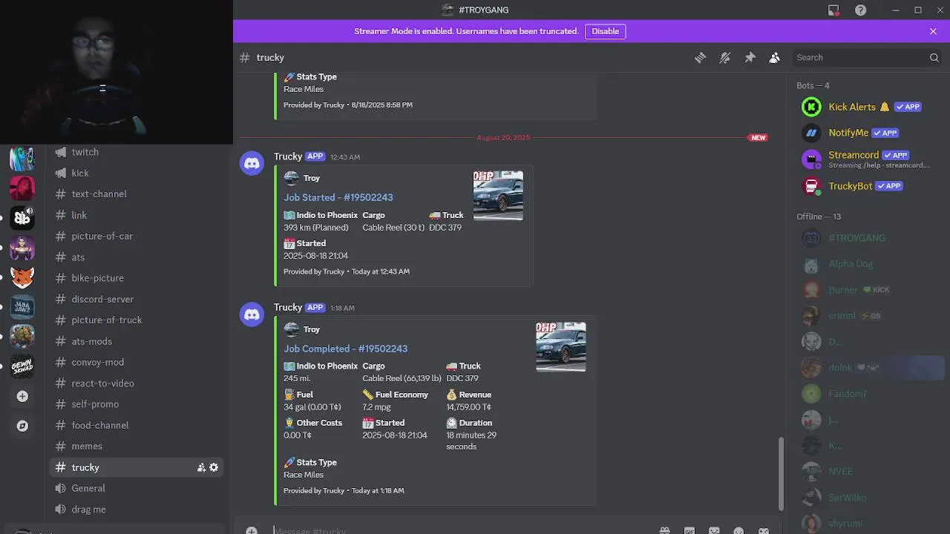Open the Inbox icon in title bar
The width and height of the screenshot is (950, 534).
tap(833, 10)
